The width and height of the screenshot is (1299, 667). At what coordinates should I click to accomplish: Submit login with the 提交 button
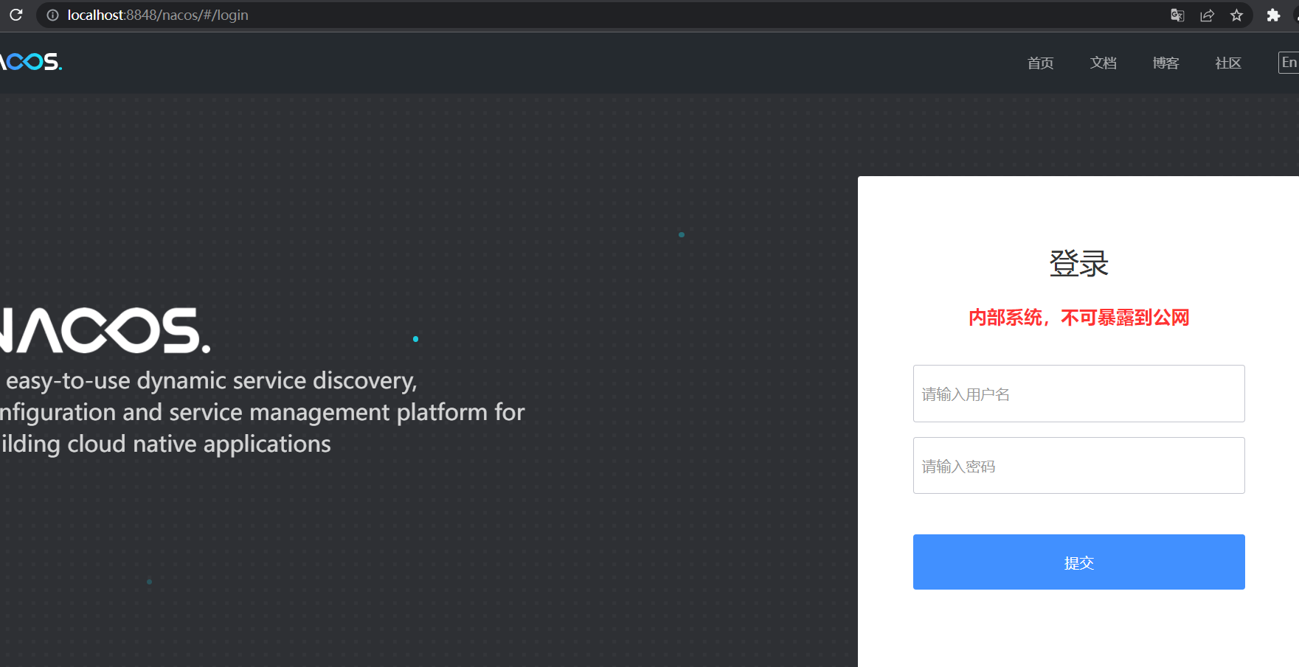point(1078,562)
